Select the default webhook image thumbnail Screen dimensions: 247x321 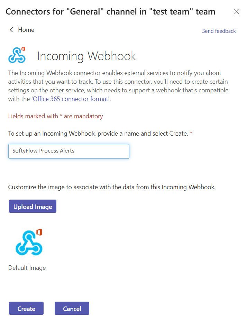click(29, 242)
